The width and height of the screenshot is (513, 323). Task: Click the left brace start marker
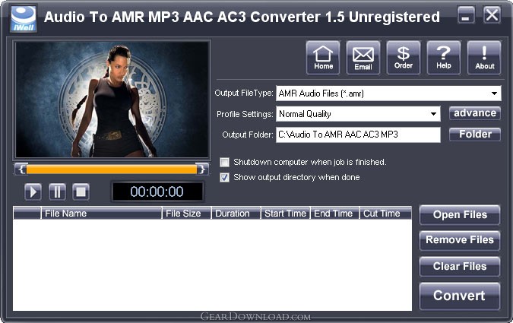coord(21,169)
